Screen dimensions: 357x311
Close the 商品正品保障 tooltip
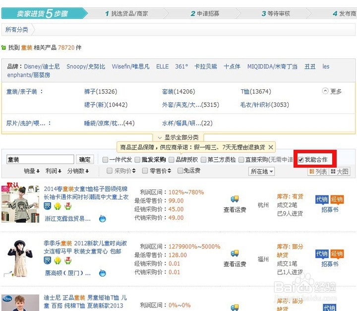[x=271, y=147]
